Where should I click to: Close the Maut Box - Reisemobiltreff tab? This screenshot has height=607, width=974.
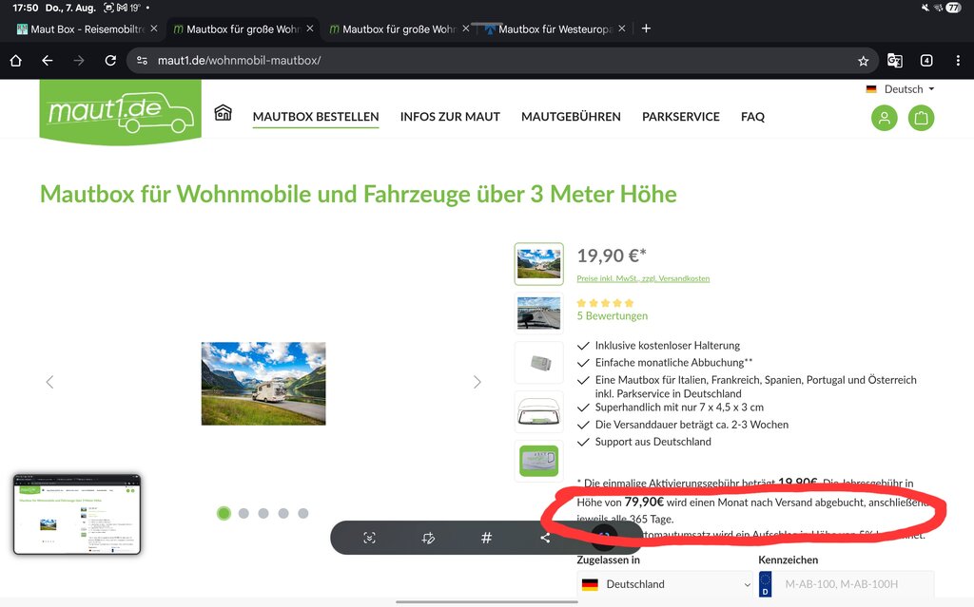[x=154, y=28]
